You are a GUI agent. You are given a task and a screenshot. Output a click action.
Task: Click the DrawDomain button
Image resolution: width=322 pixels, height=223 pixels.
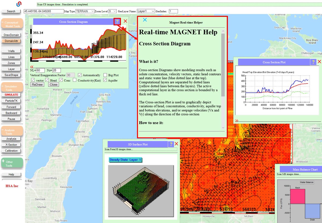tap(11, 35)
